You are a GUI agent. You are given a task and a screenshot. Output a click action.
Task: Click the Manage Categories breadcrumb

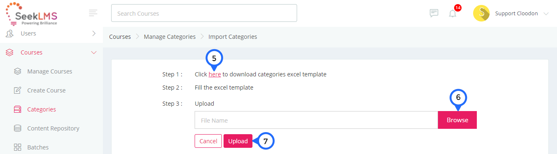pyautogui.click(x=170, y=37)
